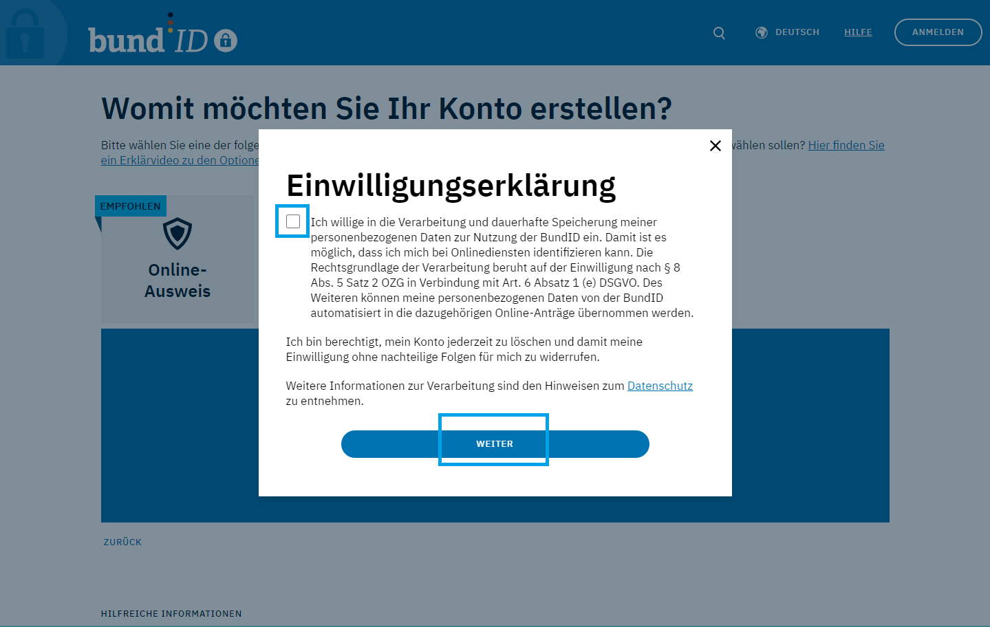Close the consent dialog with the X icon

coord(715,146)
